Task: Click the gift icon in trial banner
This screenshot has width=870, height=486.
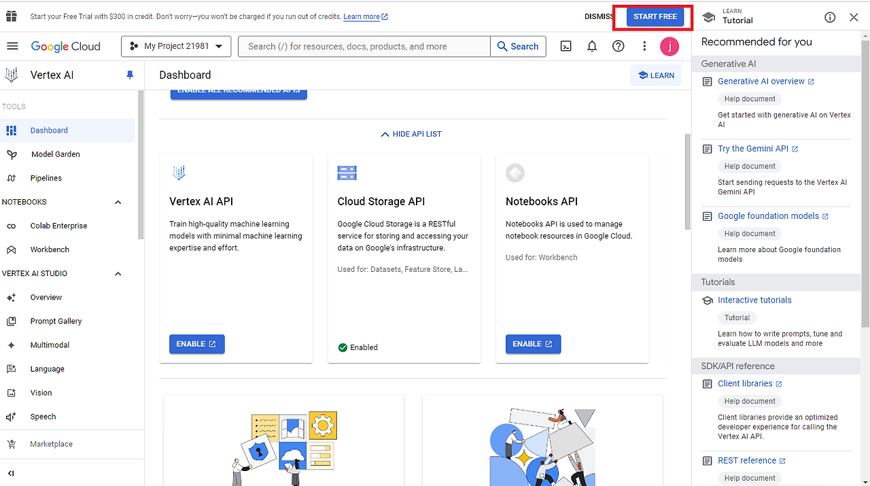Action: click(x=12, y=16)
